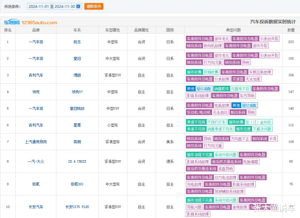Screen dimensions: 300x218
Task: Open the 锐志 car series link
Action: tap(77, 42)
